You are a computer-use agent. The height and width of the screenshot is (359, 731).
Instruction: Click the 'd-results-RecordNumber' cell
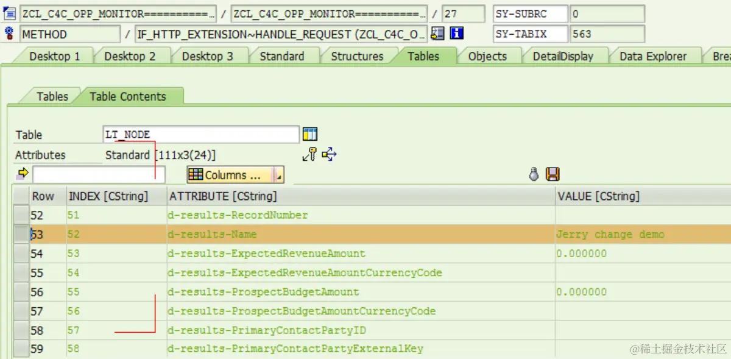(361, 215)
